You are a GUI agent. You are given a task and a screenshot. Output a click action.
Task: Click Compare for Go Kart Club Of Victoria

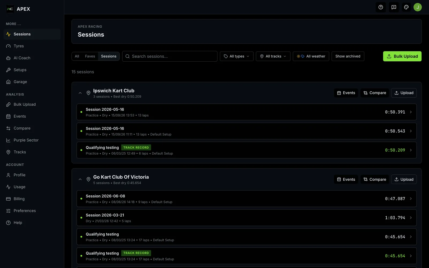tap(375, 179)
